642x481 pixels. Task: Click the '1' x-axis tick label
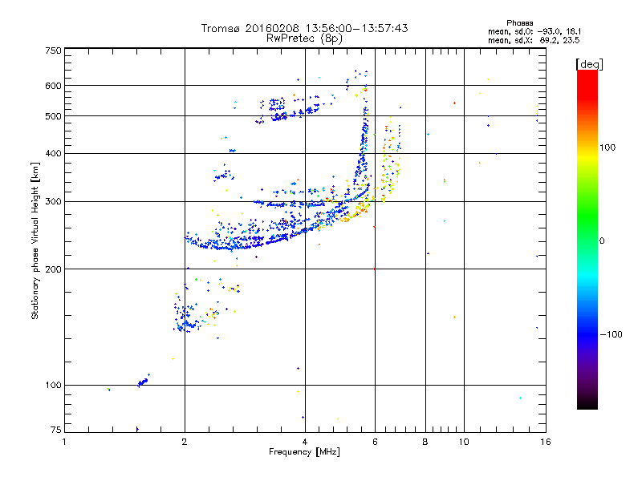(x=64, y=442)
